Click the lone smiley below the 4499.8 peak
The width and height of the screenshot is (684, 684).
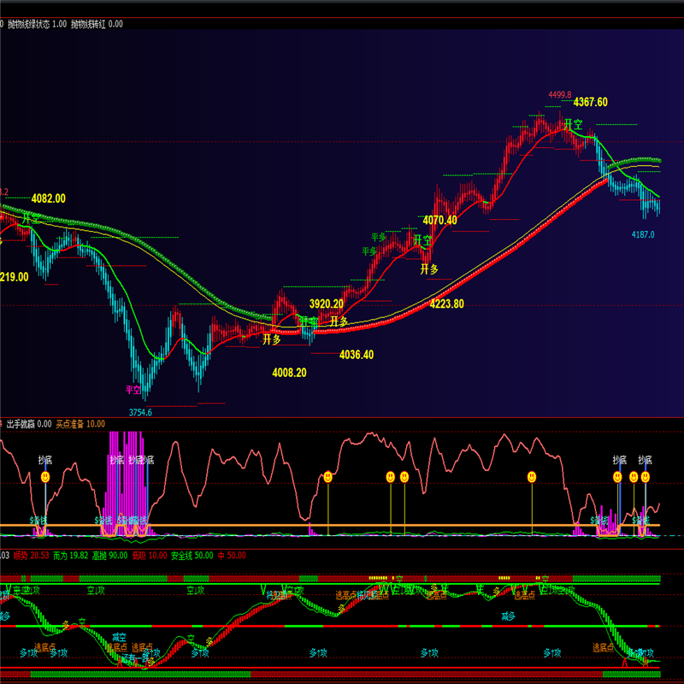tap(531, 477)
